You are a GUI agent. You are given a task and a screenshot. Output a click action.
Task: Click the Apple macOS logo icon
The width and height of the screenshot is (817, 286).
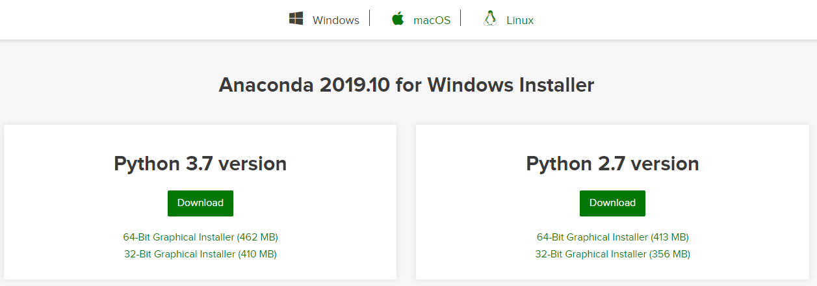[398, 19]
